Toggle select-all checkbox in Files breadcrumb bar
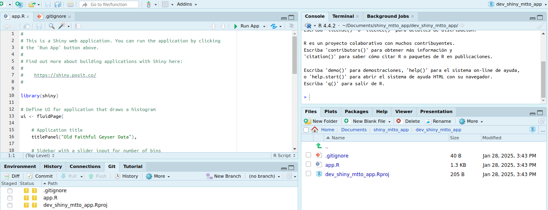This screenshot has height=210, width=548. pyautogui.click(x=306, y=130)
